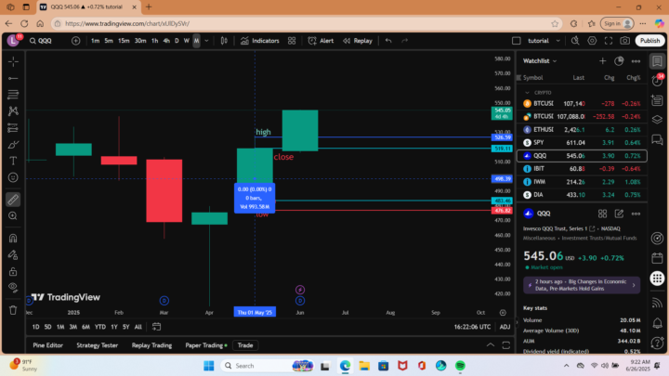Select the W weekly timeframe
The image size is (669, 376).
point(187,41)
